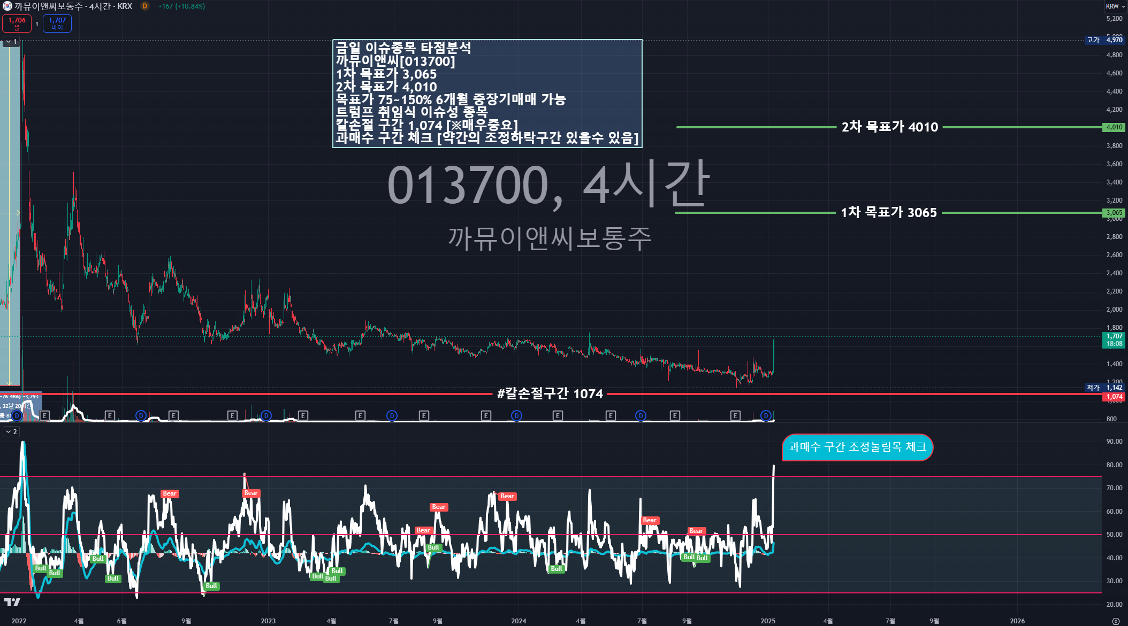Click the 90.00 level on the oscillator scale

(1114, 442)
